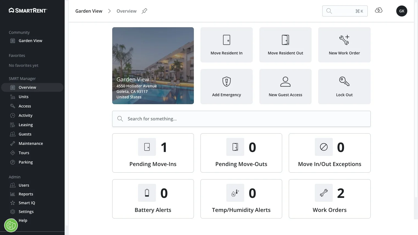Open the Pending Move-Ins card
This screenshot has height=235, width=418.
click(153, 153)
